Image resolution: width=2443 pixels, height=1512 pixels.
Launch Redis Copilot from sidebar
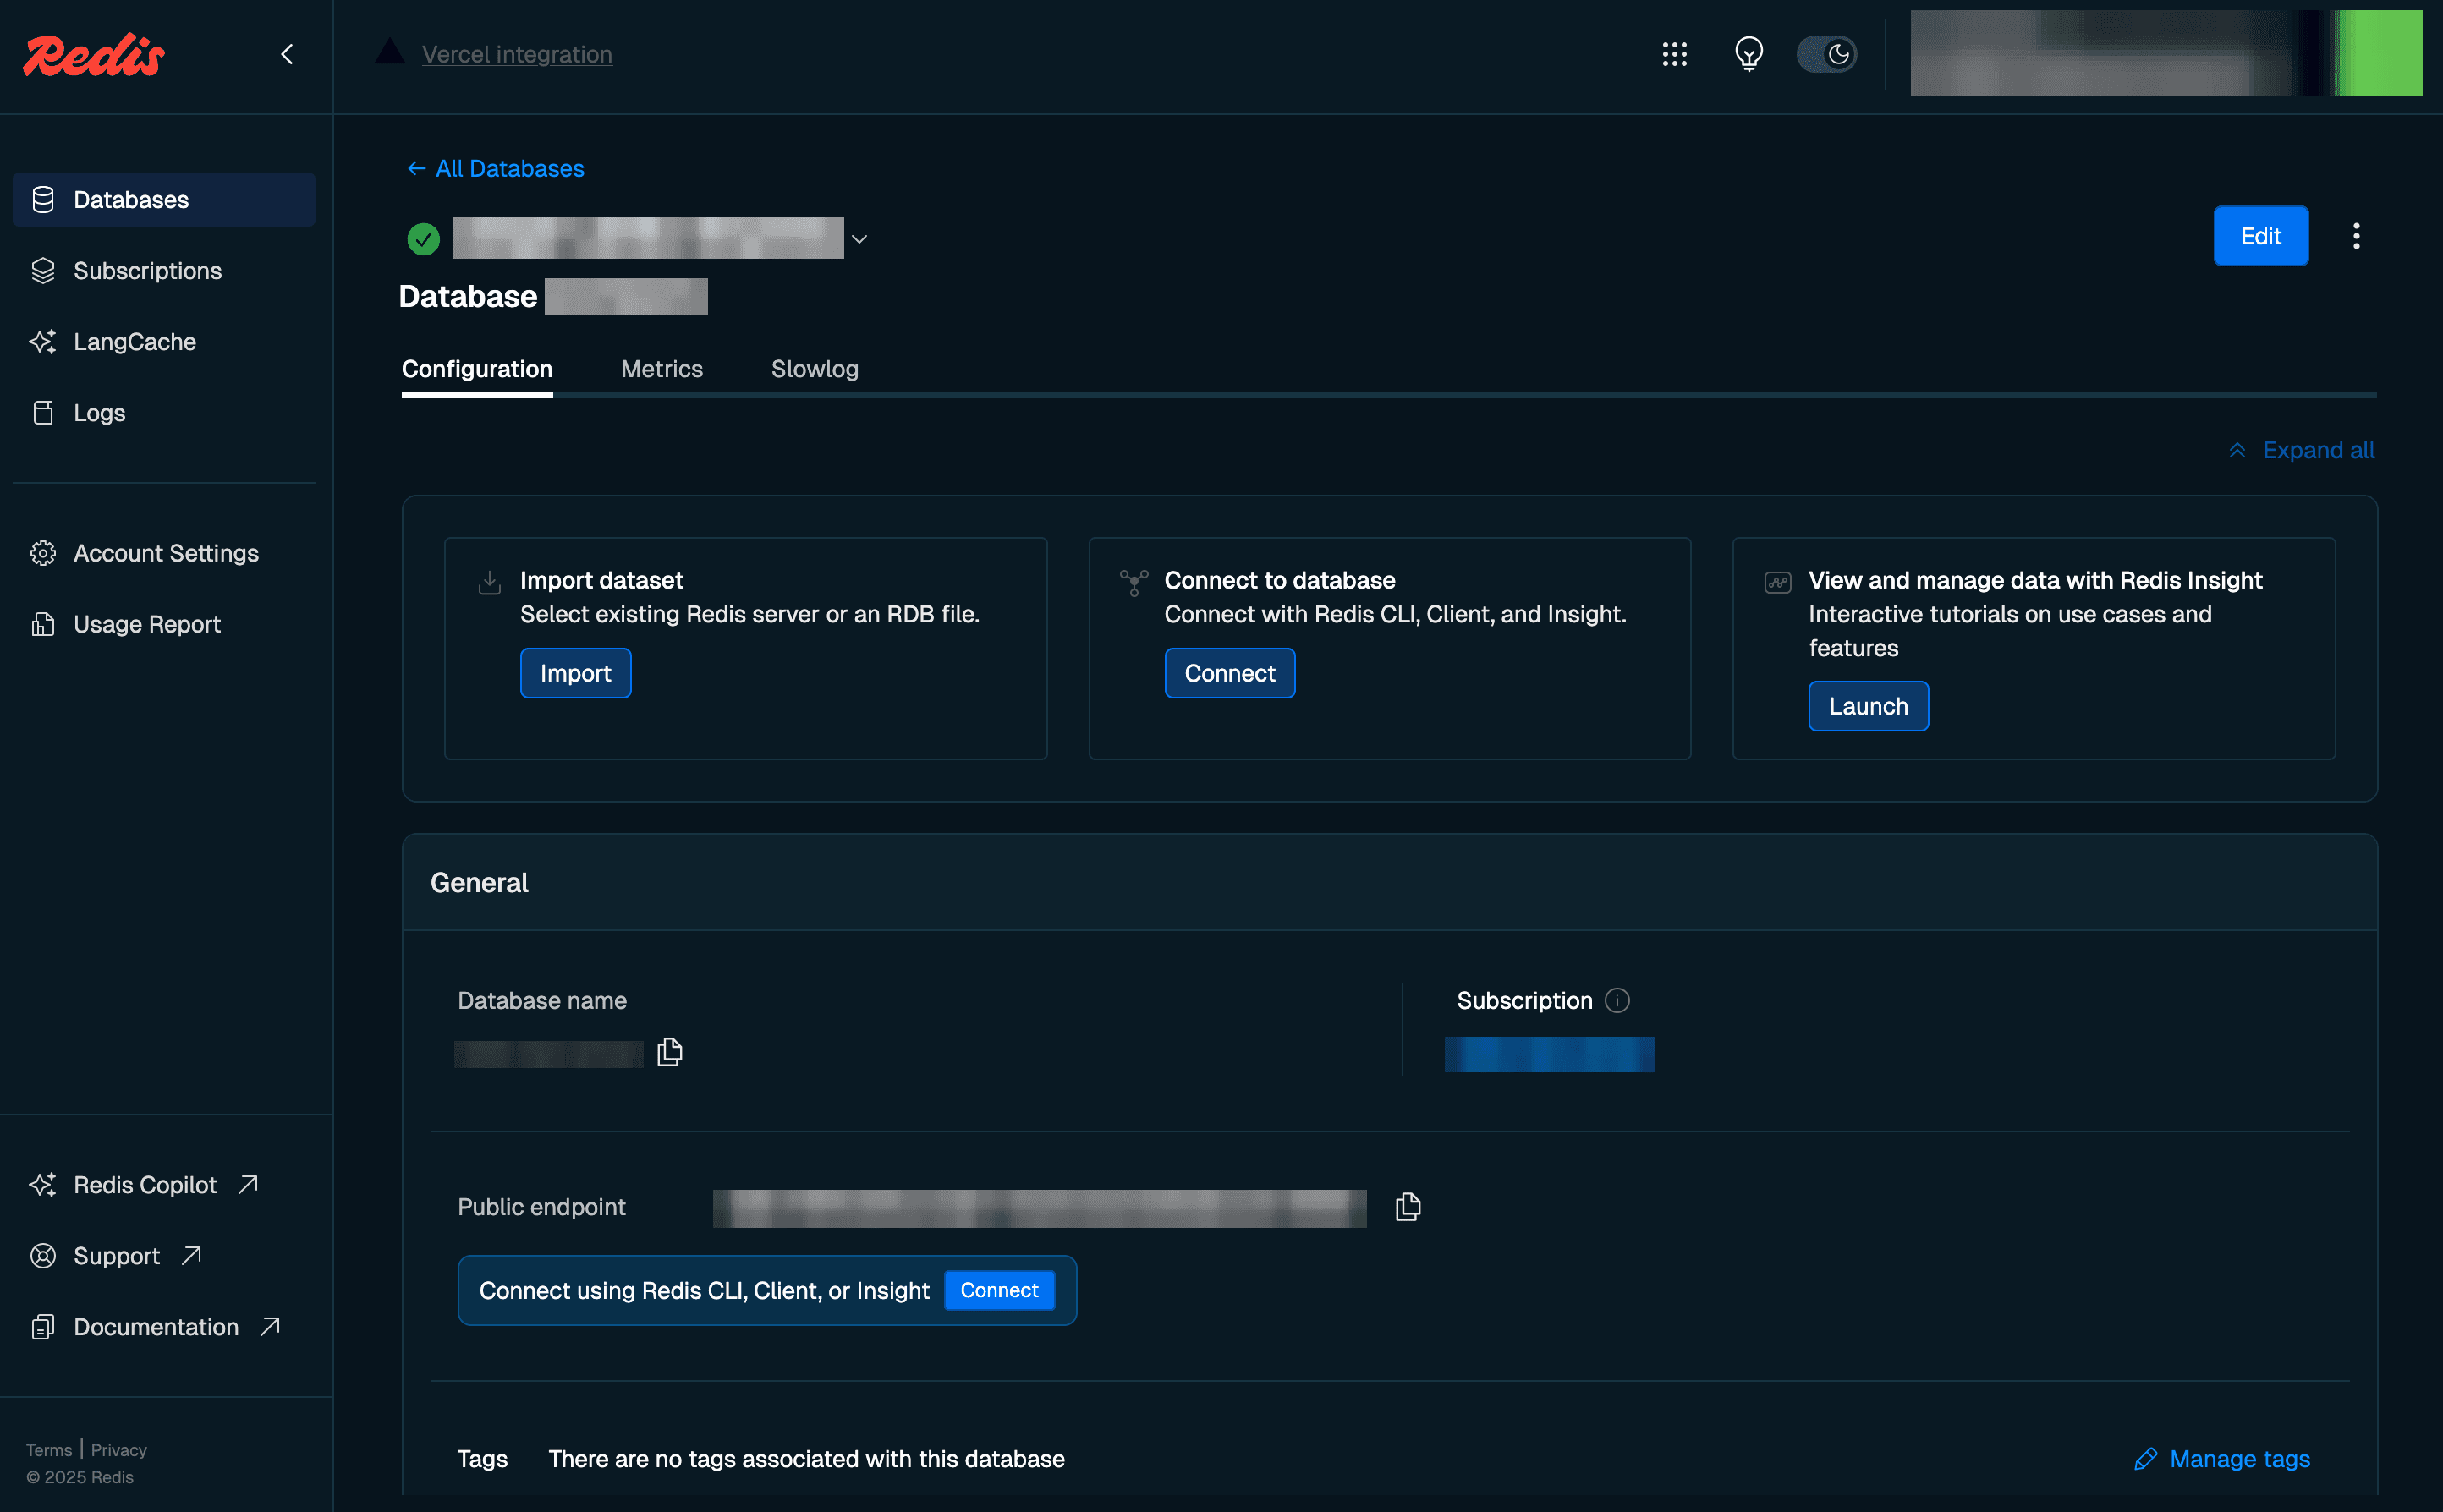(x=143, y=1184)
